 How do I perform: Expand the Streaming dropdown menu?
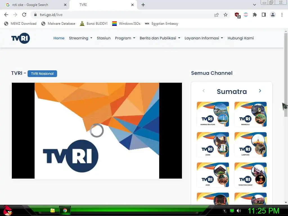pos(80,38)
